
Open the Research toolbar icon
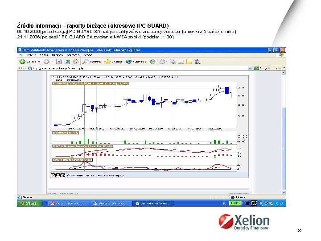pos(198,62)
